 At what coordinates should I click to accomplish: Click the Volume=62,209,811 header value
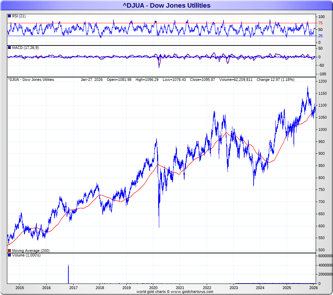pyautogui.click(x=236, y=80)
